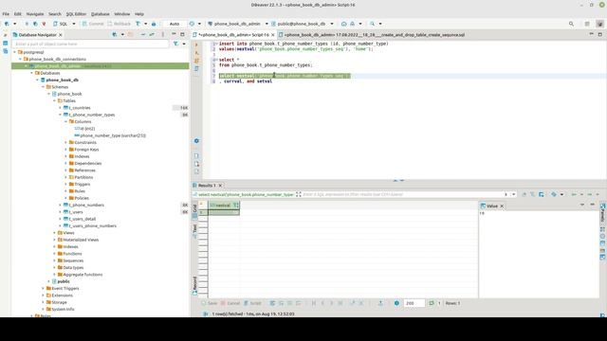Open the new connection plug icon
This screenshot has height=341, width=607.
click(x=7, y=24)
